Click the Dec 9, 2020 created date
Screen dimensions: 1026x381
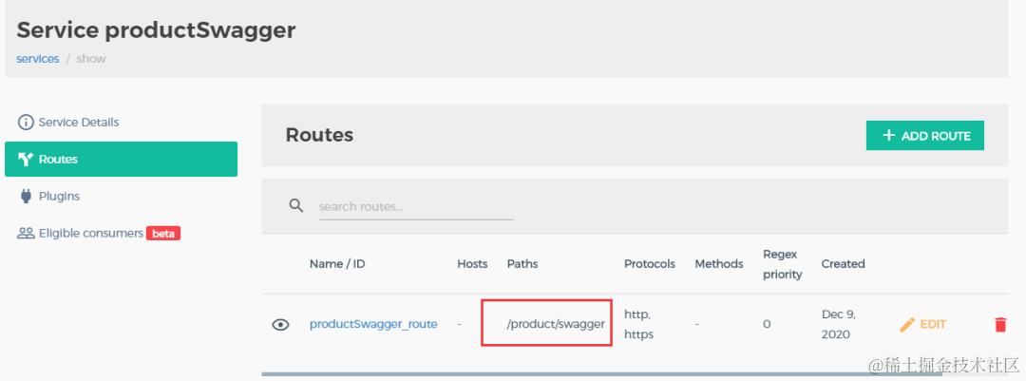point(839,324)
